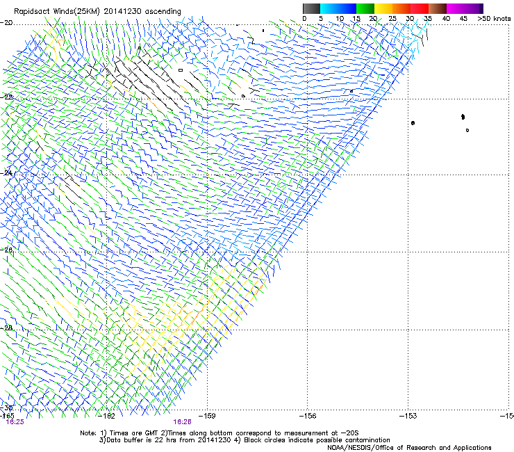
Task: Click the red 30-35 knots legend swatch
Action: 420,8
